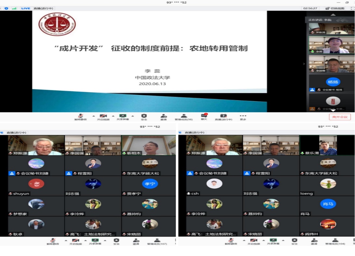Open 管理成员(104) participants list
Screen dimensions: 355x256
pyautogui.click(x=335, y=241)
